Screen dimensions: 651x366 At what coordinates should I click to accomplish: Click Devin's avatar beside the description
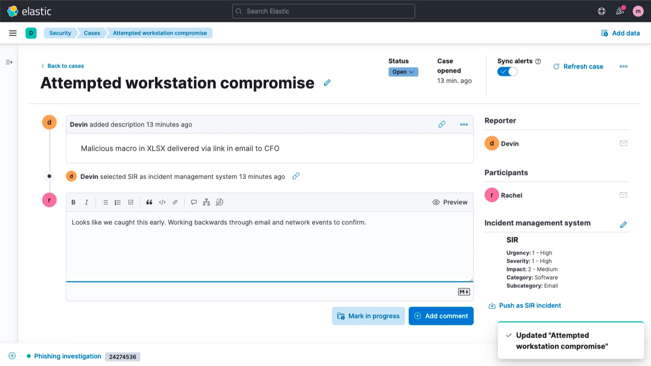coord(49,122)
